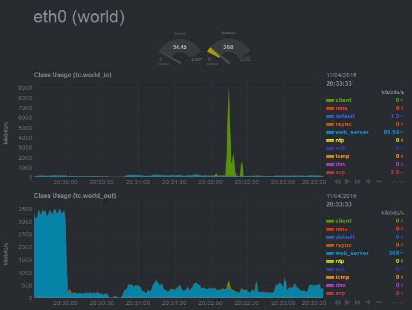Toggle web_server series in world_in legend
Screen dimensions: 412x310
point(352,132)
